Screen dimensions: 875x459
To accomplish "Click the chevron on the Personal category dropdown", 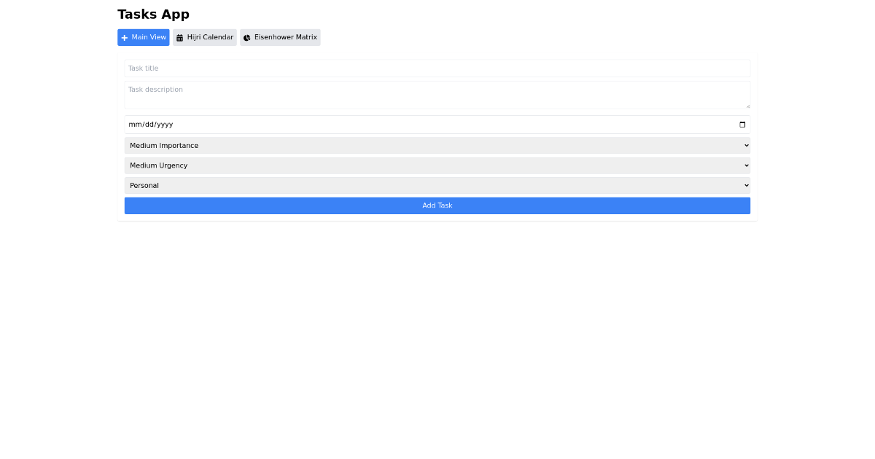I will tap(745, 185).
